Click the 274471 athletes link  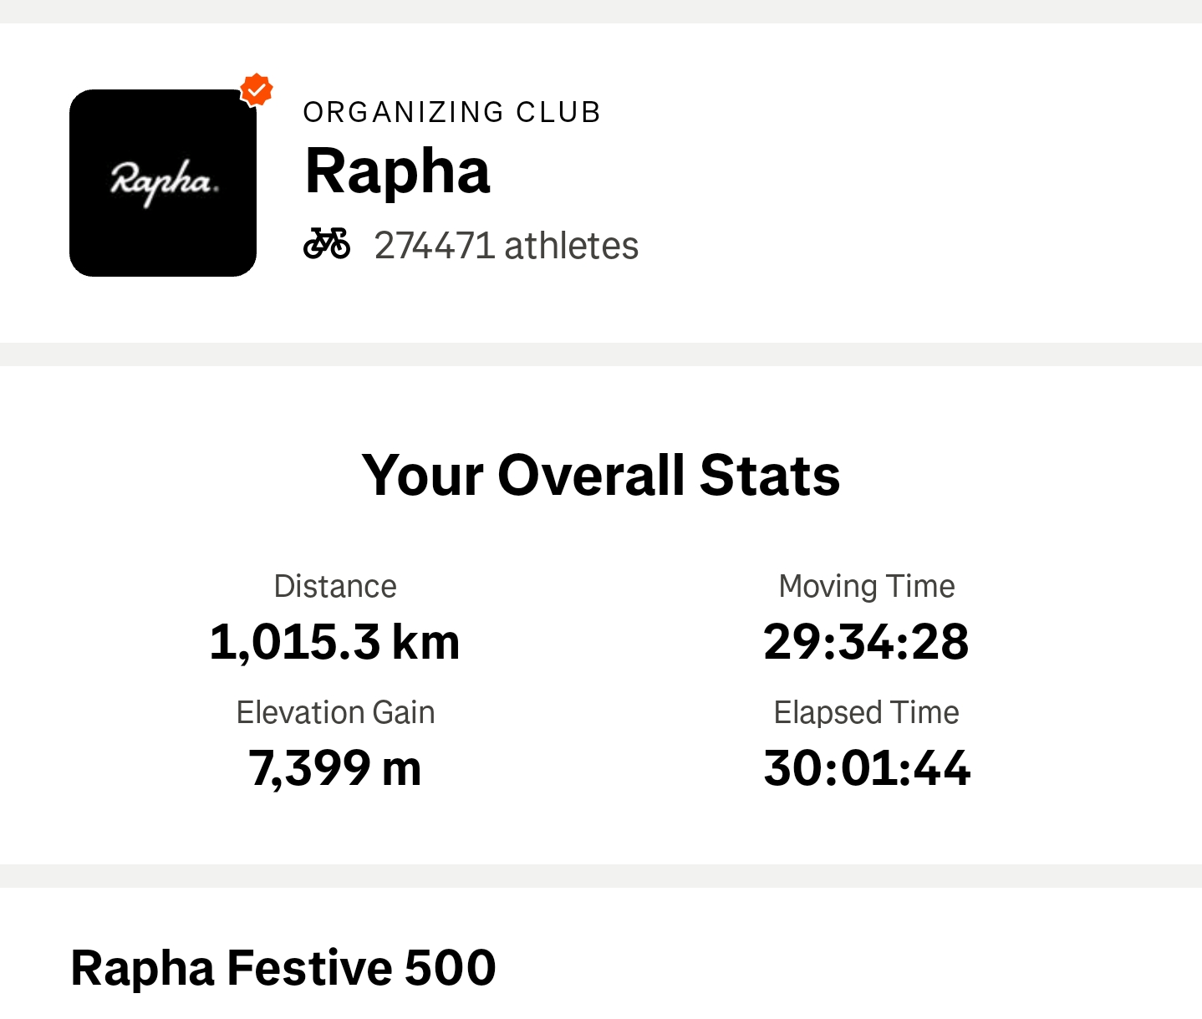(x=505, y=244)
